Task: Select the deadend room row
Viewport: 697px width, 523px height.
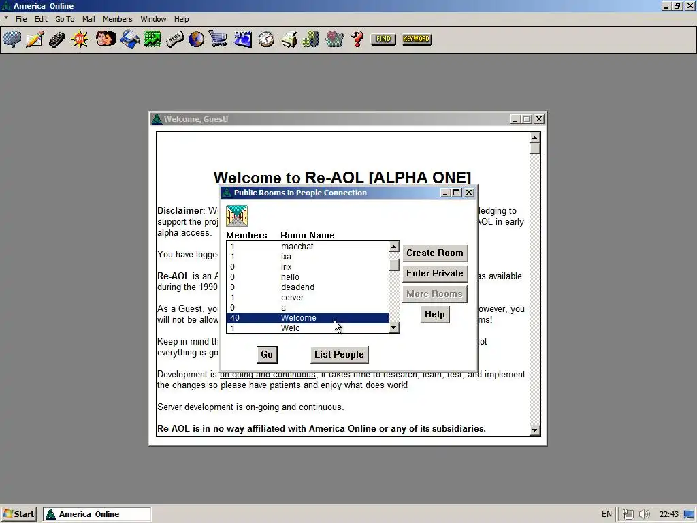Action: click(x=308, y=287)
